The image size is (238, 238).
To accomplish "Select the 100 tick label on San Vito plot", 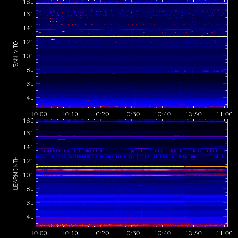I will [28, 56].
